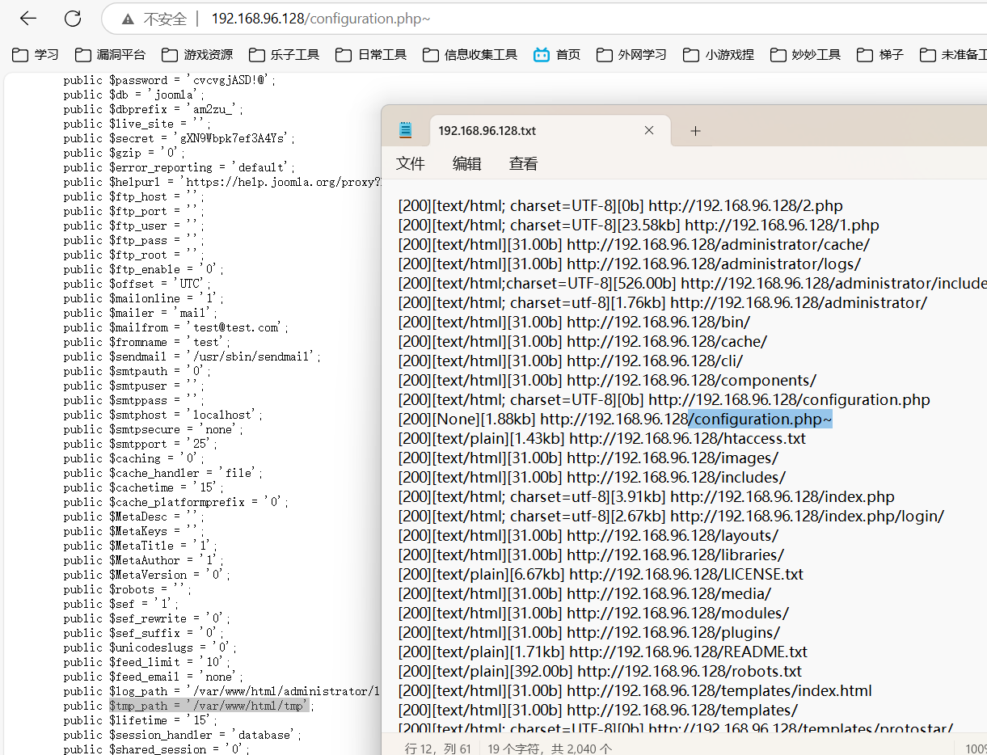Open the 文件 menu in Notepad
This screenshot has height=755, width=987.
click(411, 164)
